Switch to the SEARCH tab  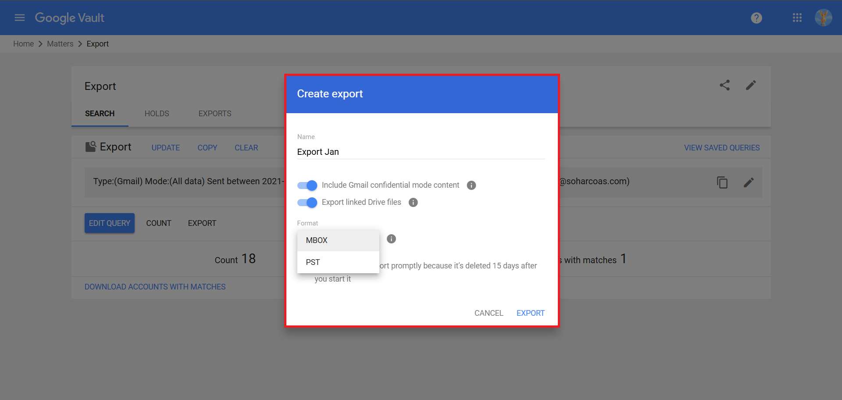coord(100,114)
